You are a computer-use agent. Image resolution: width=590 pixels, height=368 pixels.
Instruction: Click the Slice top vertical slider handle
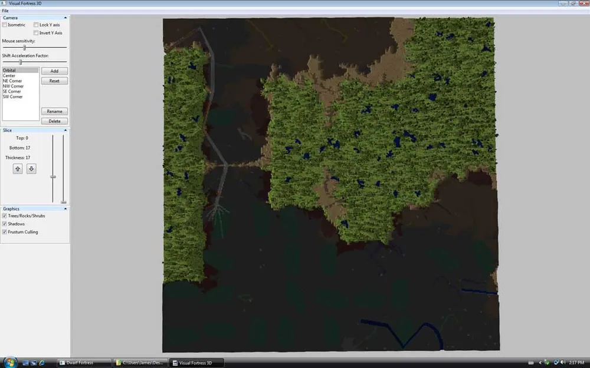click(x=53, y=177)
